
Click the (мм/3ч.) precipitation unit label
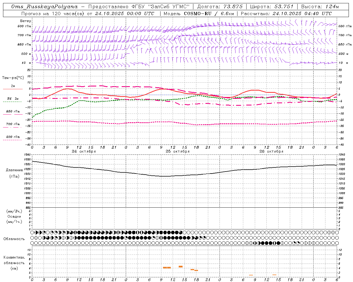point(14,211)
